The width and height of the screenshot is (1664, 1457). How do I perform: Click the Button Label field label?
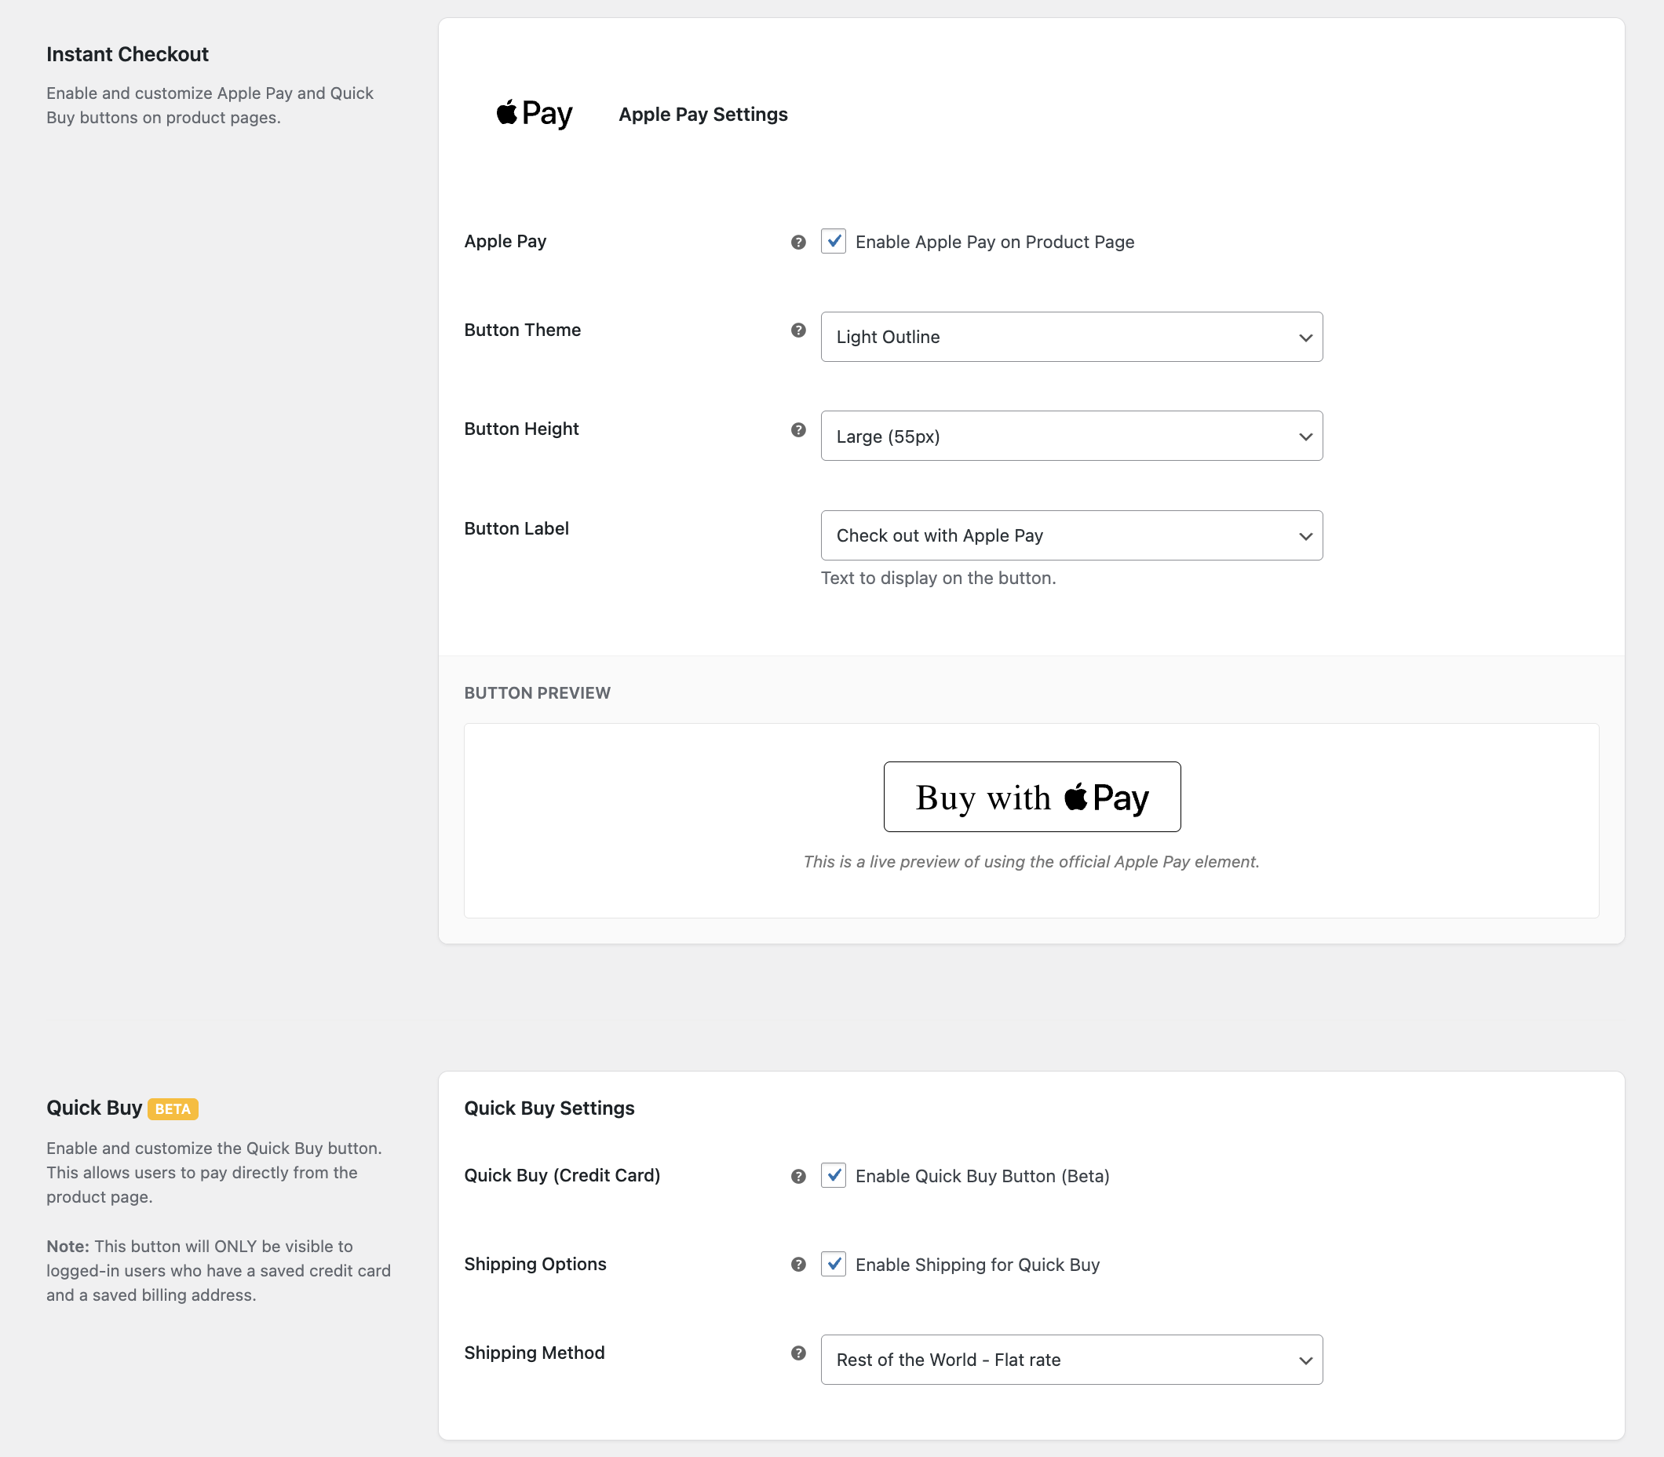tap(516, 528)
